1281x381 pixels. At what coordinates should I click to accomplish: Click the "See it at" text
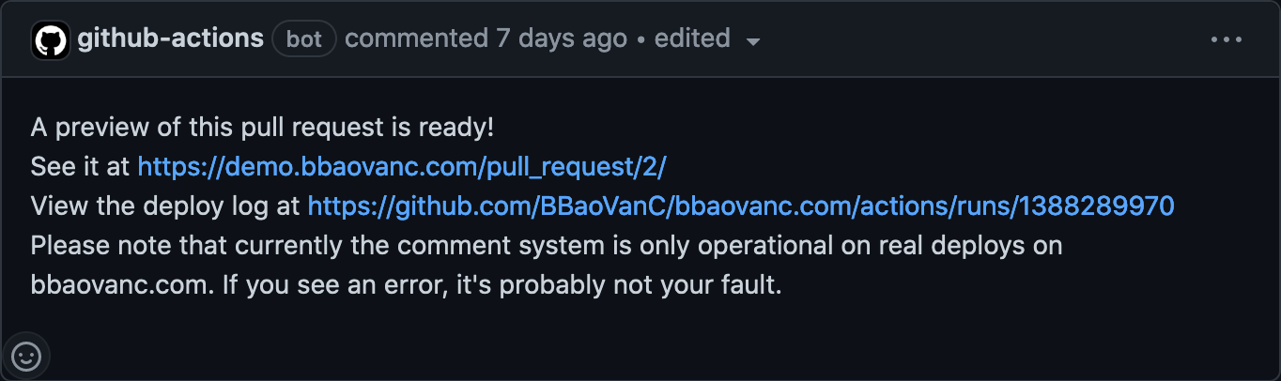pyautogui.click(x=81, y=166)
